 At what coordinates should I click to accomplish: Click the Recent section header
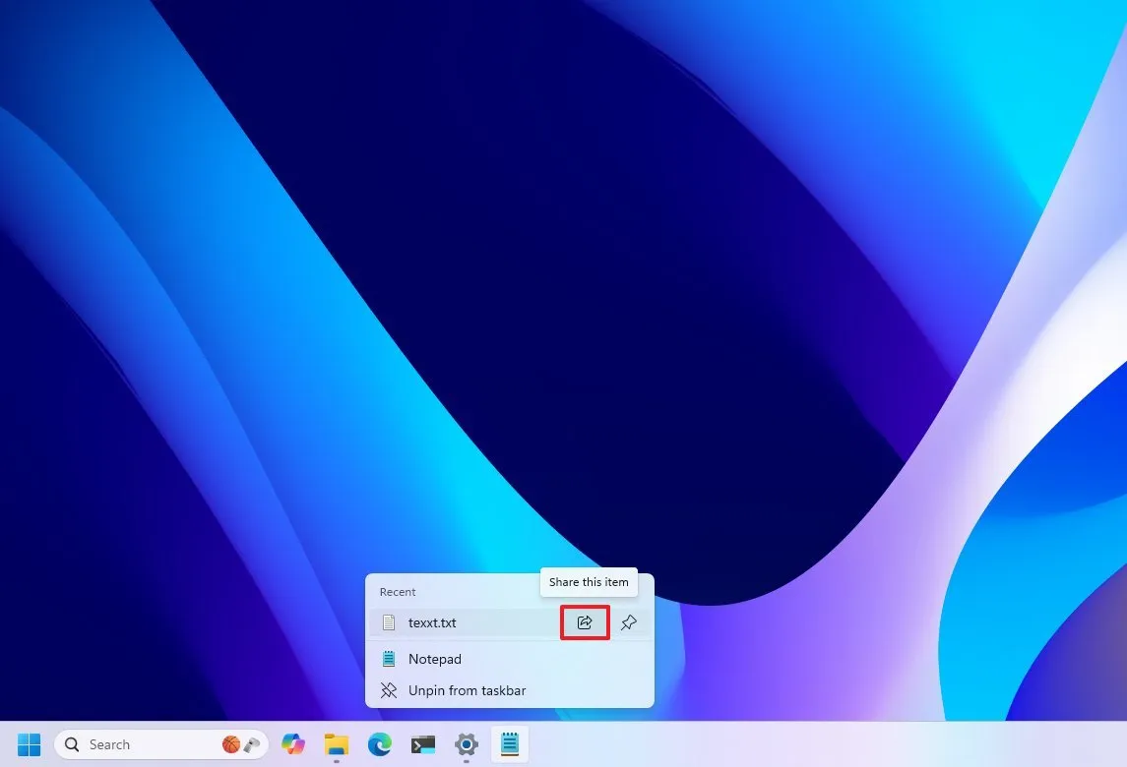click(x=397, y=591)
